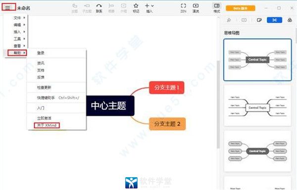Select the sticker note icon in the side panel
297x190 pixels.
point(259,20)
